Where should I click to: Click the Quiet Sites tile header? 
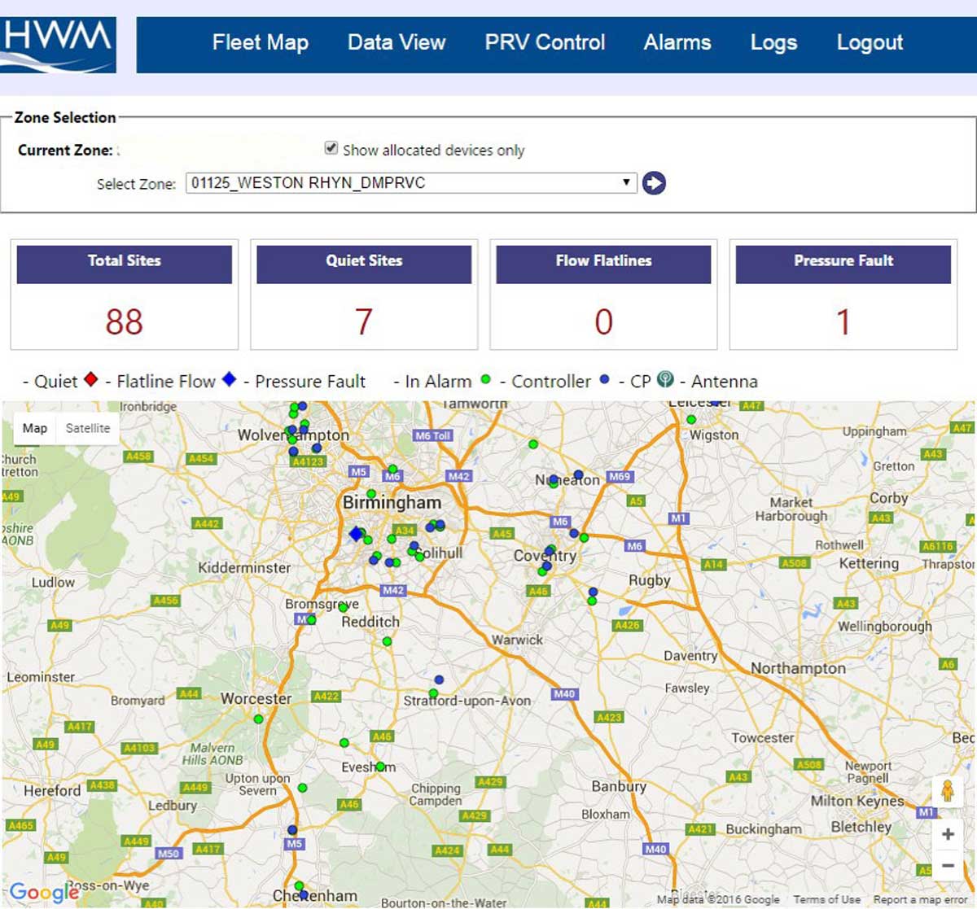(364, 261)
